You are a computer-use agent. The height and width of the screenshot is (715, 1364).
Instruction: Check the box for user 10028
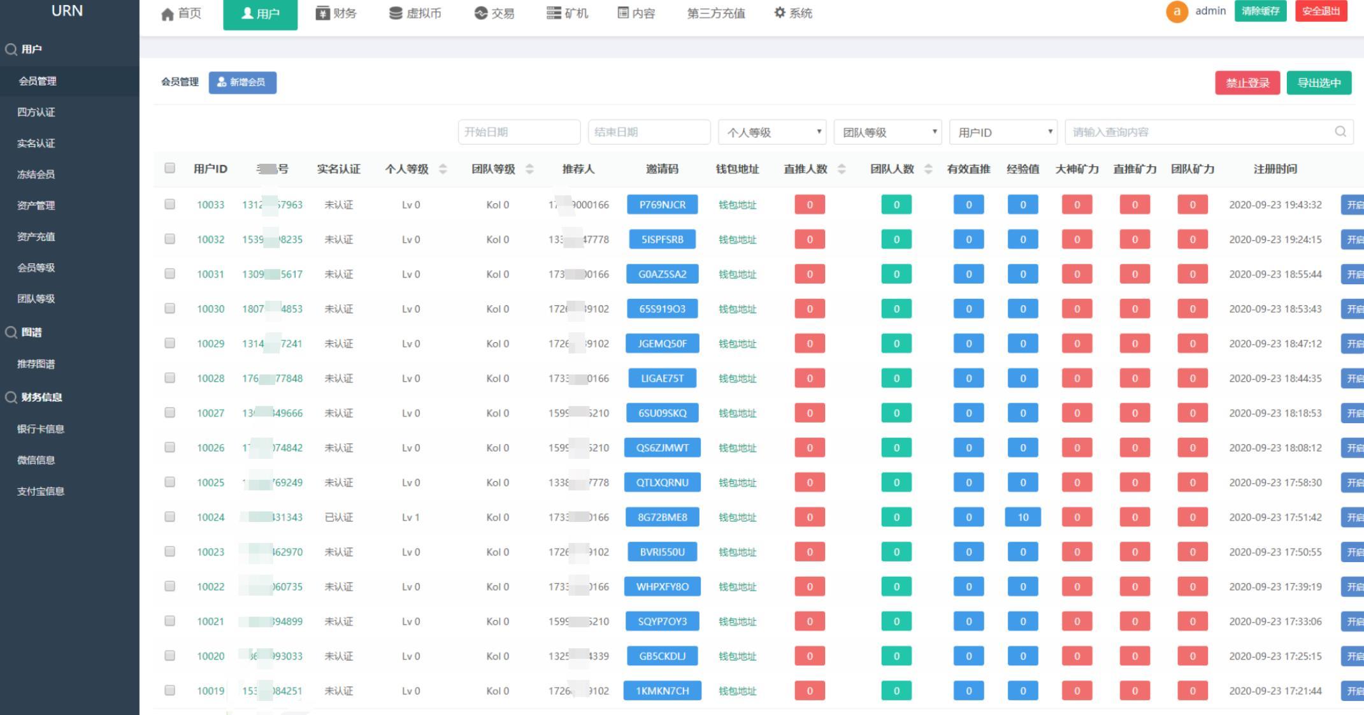tap(169, 377)
